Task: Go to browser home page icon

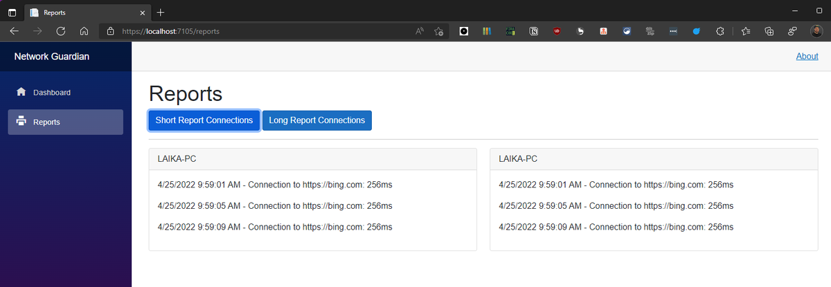Action: point(84,31)
